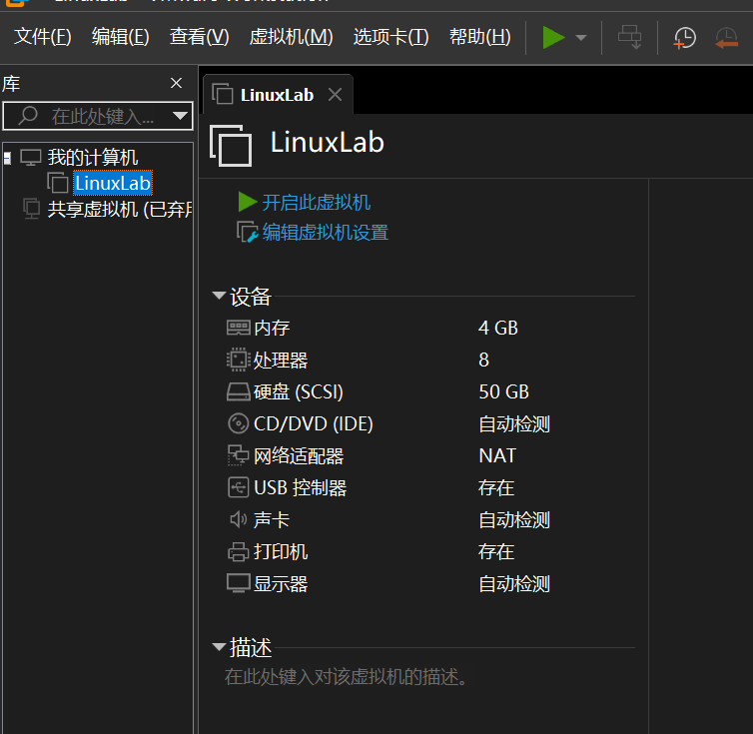Viewport: 753px width, 734px height.
Task: Switch to the LinuxLab tab
Action: point(276,95)
